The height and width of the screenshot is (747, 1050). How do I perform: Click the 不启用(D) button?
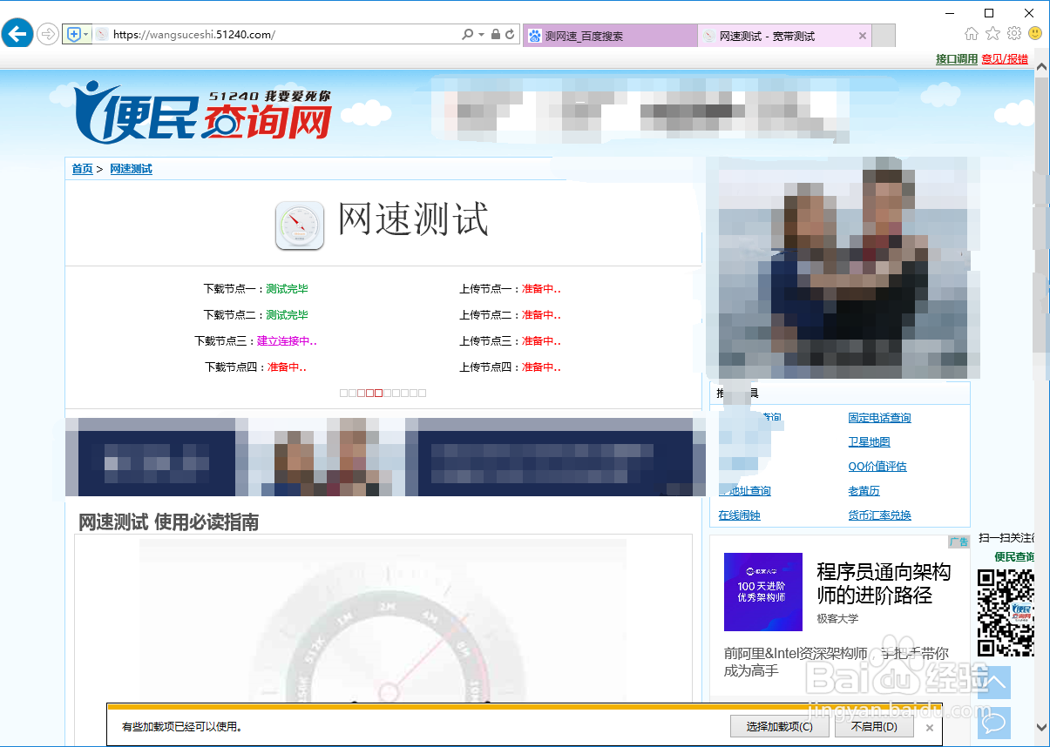click(873, 727)
